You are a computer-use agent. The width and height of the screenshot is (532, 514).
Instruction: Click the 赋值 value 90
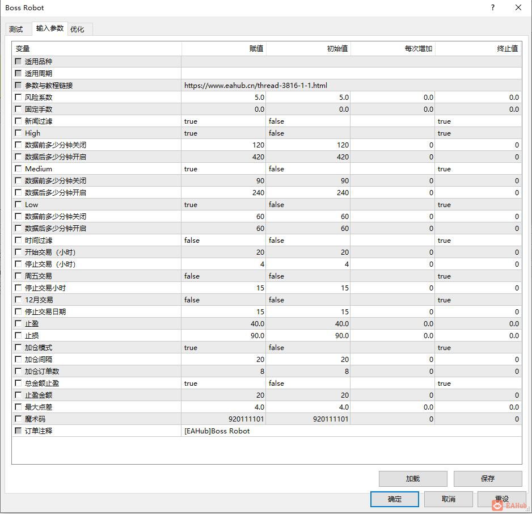click(x=260, y=180)
